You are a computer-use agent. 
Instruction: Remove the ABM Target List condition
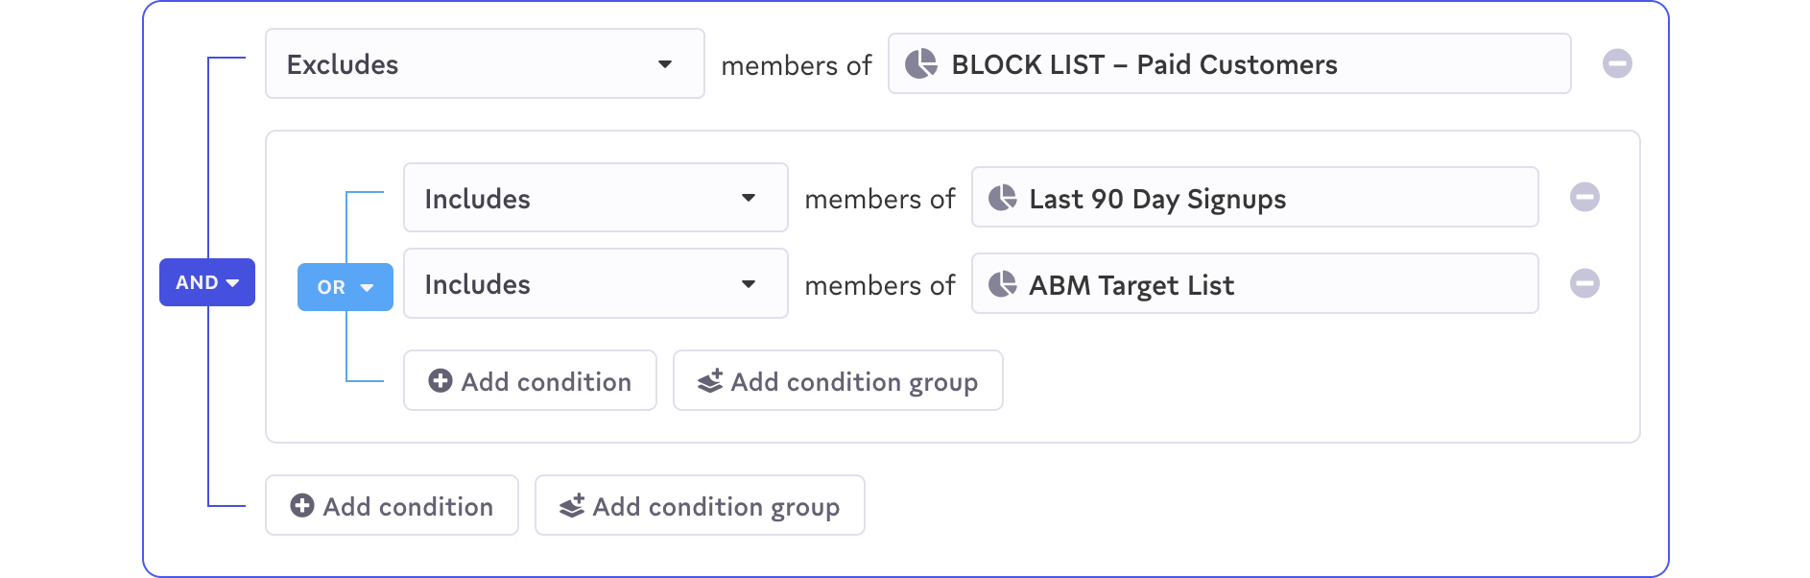click(x=1584, y=284)
